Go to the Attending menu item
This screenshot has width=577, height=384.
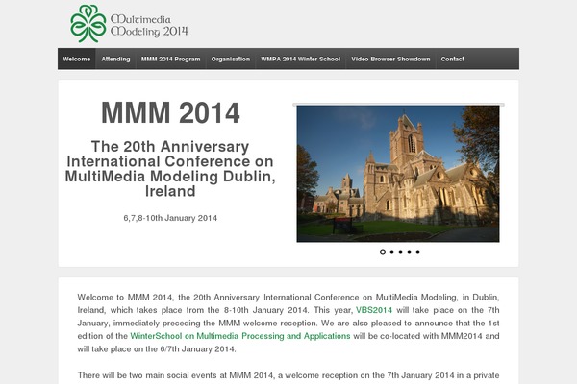point(115,60)
